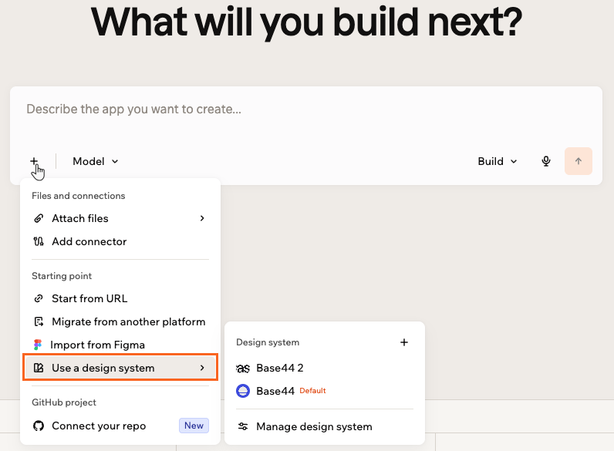
Task: Open Use a design system entry
Action: [120, 368]
